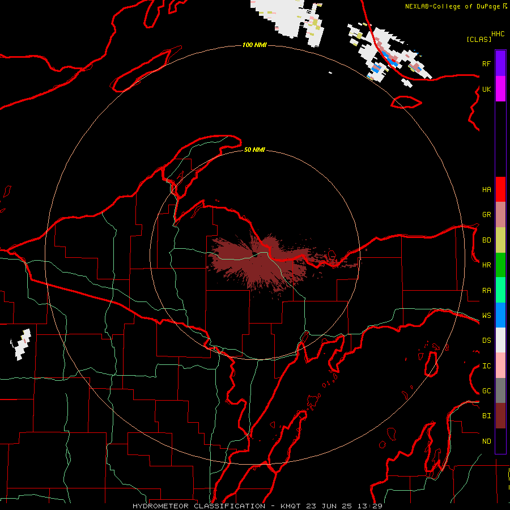510x510 pixels.
Task: Click the HR green legend swatch
Action: coord(500,265)
